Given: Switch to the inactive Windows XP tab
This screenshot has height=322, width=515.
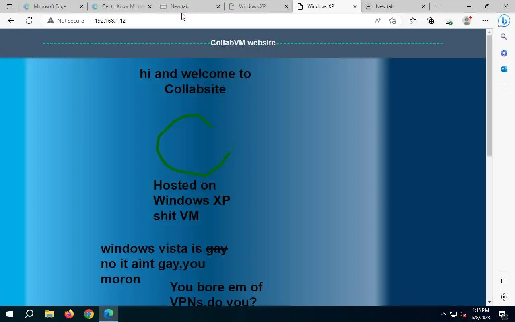Looking at the screenshot, I should (259, 6).
